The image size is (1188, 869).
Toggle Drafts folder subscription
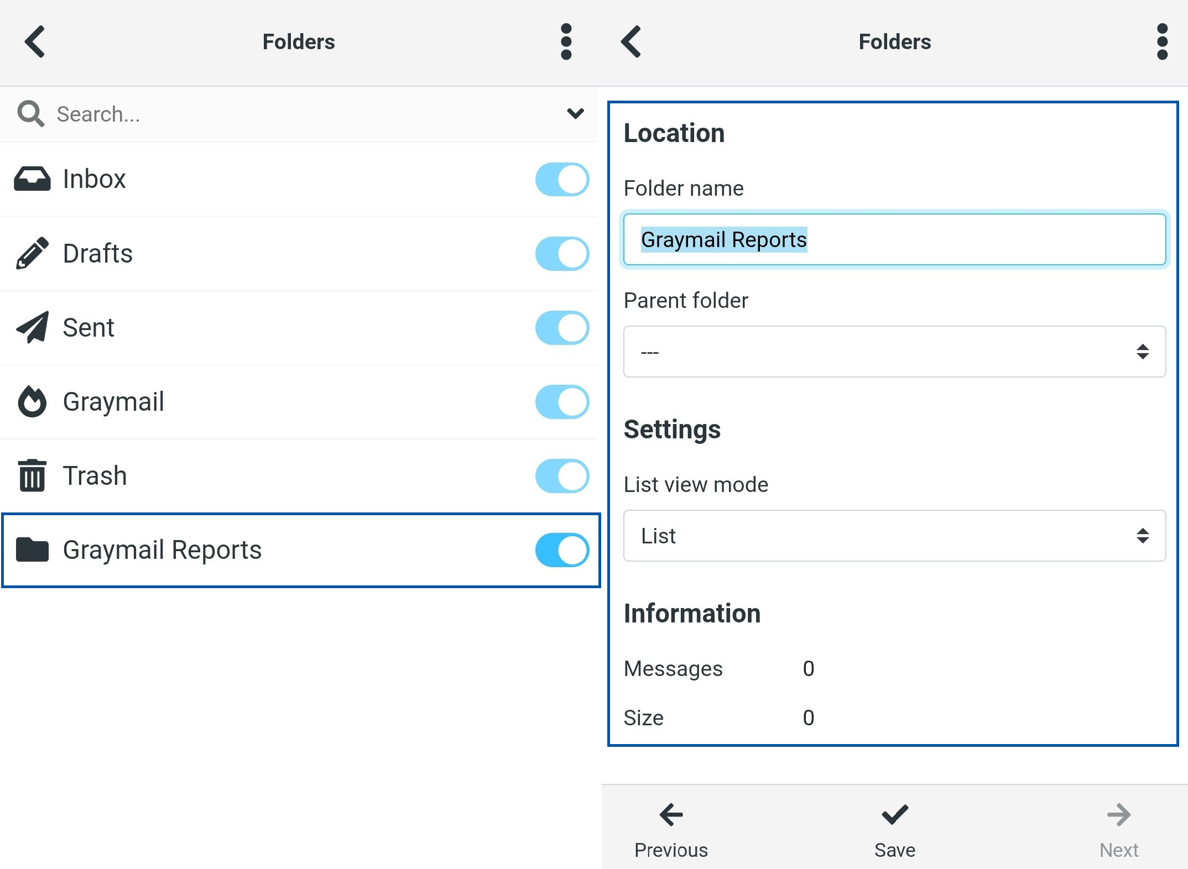562,254
